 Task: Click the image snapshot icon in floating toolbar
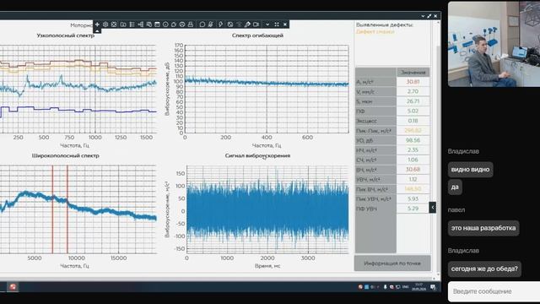(x=230, y=24)
